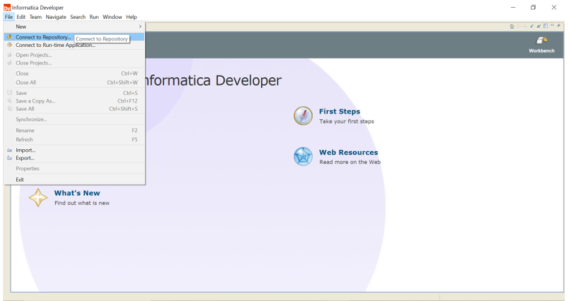Click 'Find out what is new' text
This screenshot has width=569, height=301.
pos(82,203)
